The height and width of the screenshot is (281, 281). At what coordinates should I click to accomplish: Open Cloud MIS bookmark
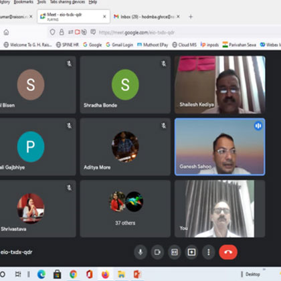(x=185, y=45)
